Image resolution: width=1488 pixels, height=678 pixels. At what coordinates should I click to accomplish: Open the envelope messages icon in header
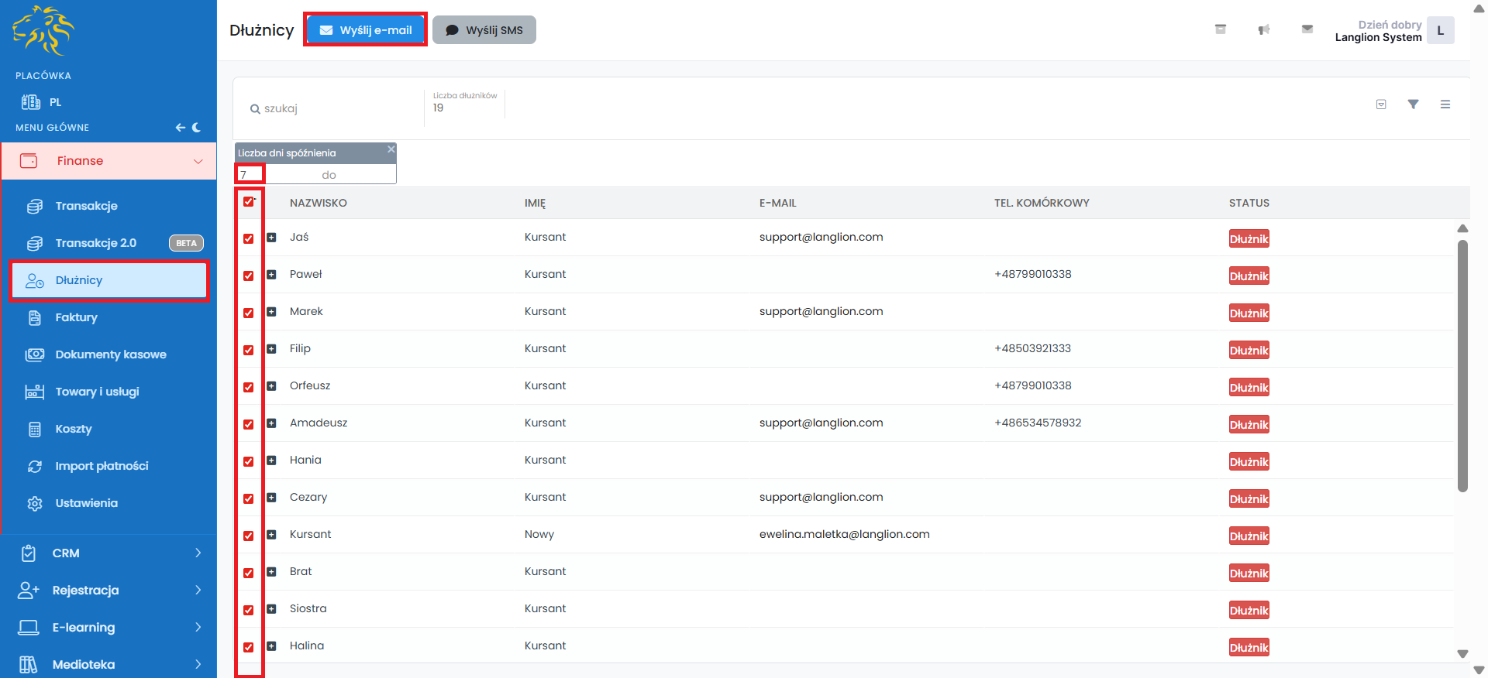[1307, 29]
